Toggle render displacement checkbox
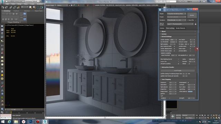 [174, 49]
